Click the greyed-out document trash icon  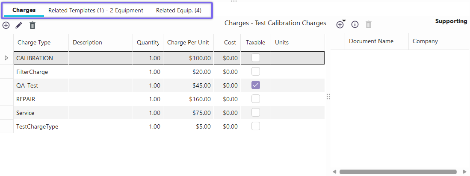tap(369, 25)
